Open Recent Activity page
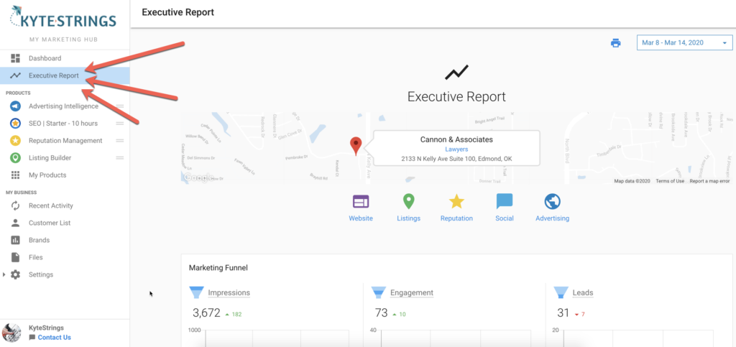Image resolution: width=736 pixels, height=347 pixels. (x=50, y=206)
